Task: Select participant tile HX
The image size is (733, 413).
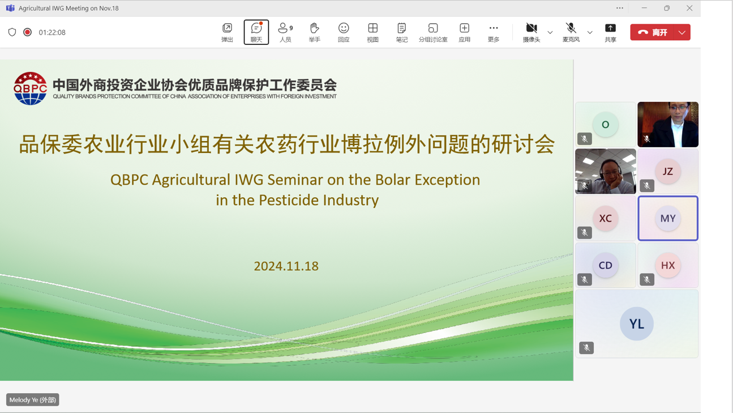Action: tap(668, 265)
